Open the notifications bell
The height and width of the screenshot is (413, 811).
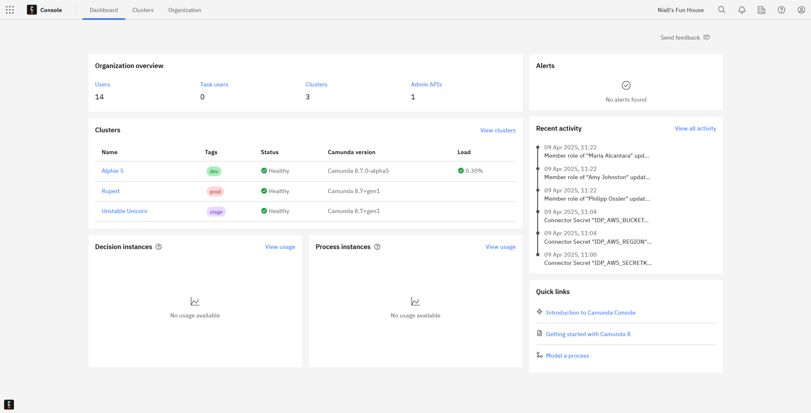741,9
